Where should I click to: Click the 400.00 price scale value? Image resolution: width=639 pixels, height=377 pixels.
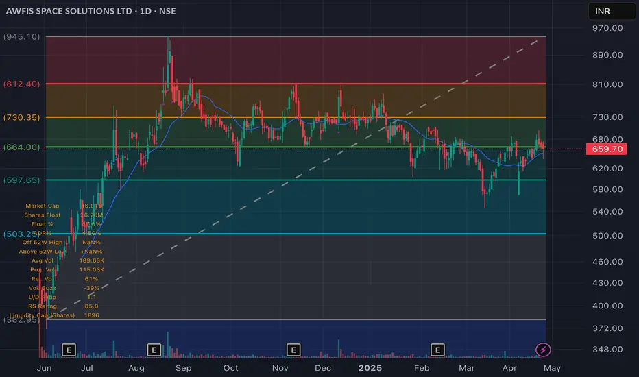(607, 306)
